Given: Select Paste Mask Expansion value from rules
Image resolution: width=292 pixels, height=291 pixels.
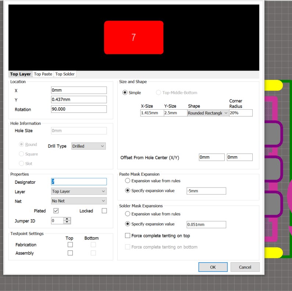Looking at the screenshot, I should [x=128, y=180].
